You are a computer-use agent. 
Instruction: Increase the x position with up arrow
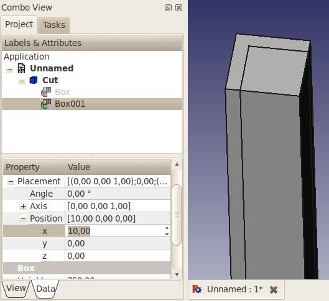[167, 228]
